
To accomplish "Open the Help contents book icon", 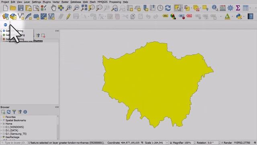I will pos(251,17).
